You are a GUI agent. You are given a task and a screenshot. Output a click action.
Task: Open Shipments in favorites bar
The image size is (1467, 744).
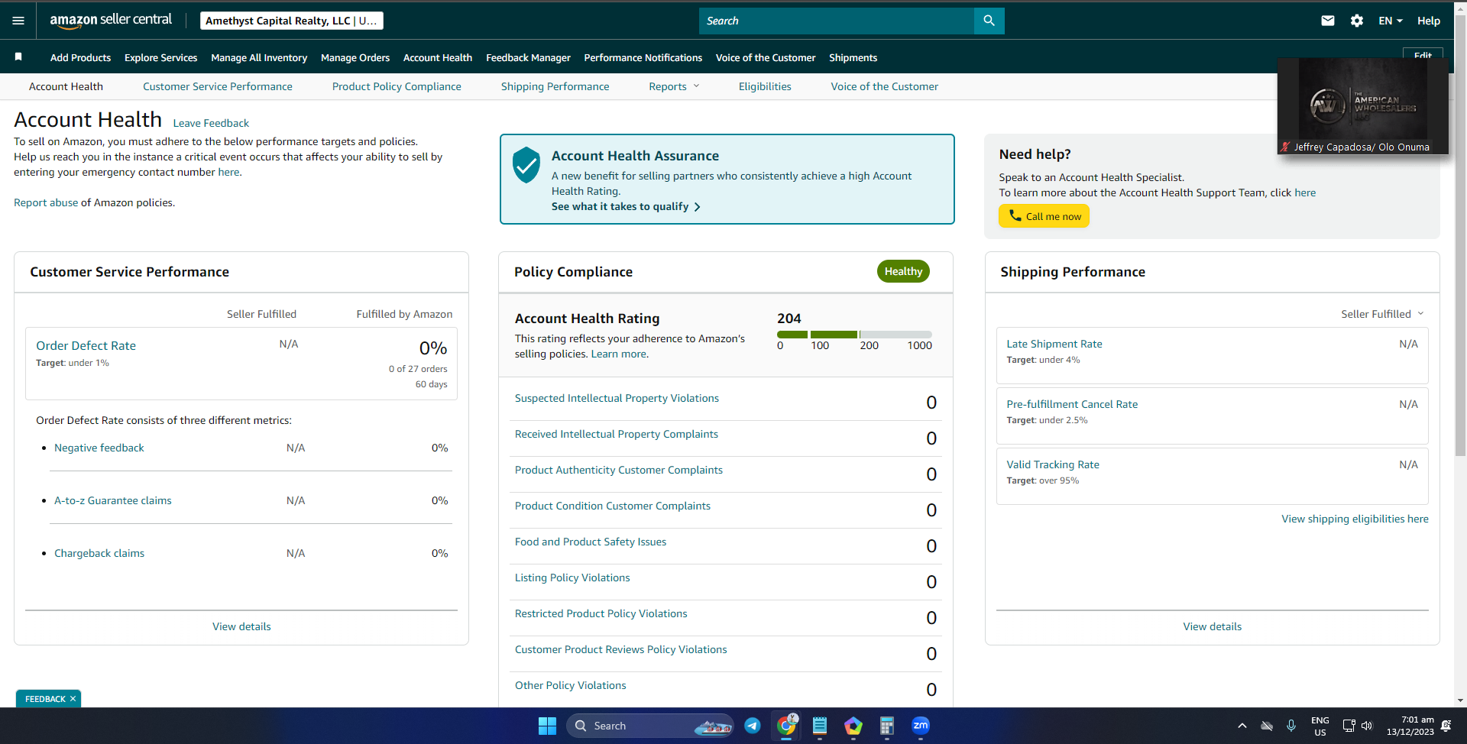point(853,57)
